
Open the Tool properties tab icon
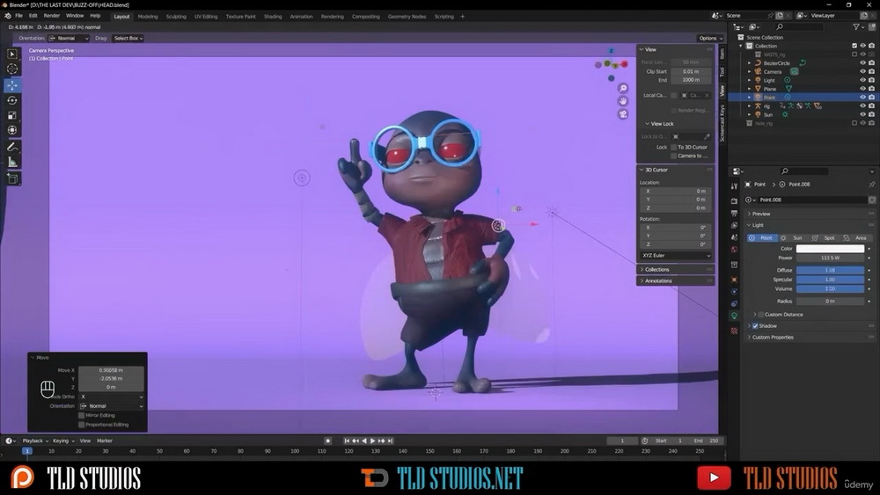pyautogui.click(x=734, y=186)
